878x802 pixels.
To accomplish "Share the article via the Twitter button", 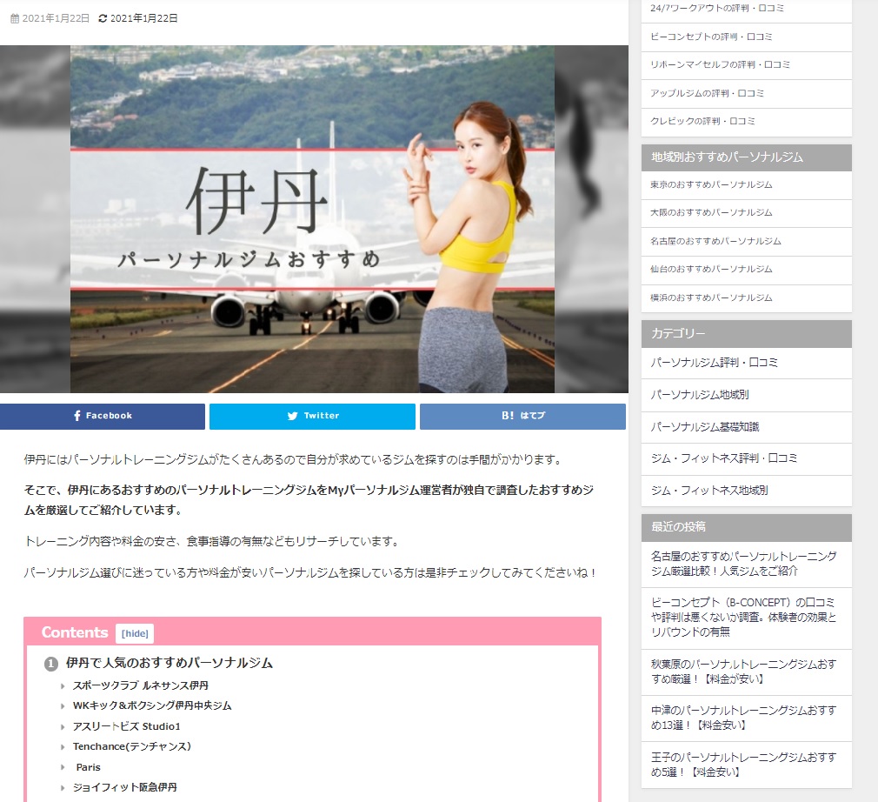I will pos(312,416).
